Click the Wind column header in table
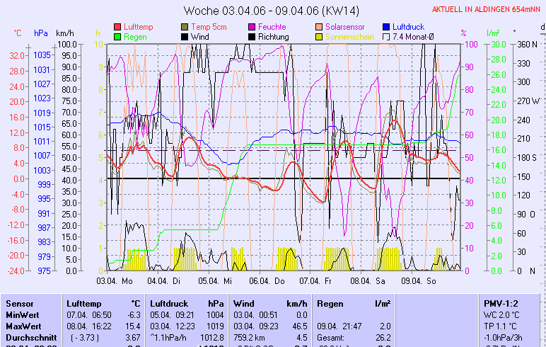Image resolution: width=546 pixels, height=347 pixels. (243, 303)
